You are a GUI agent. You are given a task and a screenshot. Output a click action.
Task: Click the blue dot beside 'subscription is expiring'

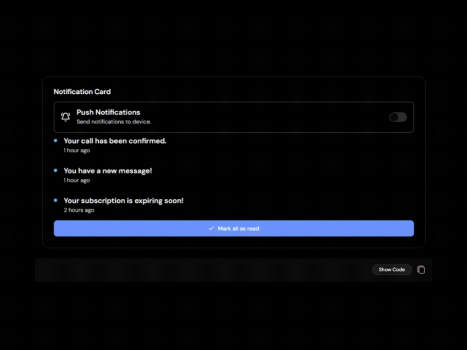55,200
